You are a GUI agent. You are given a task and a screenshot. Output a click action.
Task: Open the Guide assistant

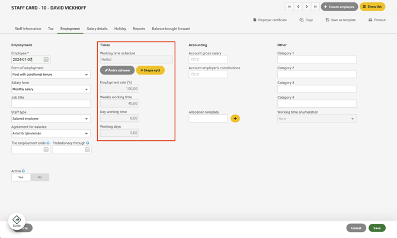(17, 221)
